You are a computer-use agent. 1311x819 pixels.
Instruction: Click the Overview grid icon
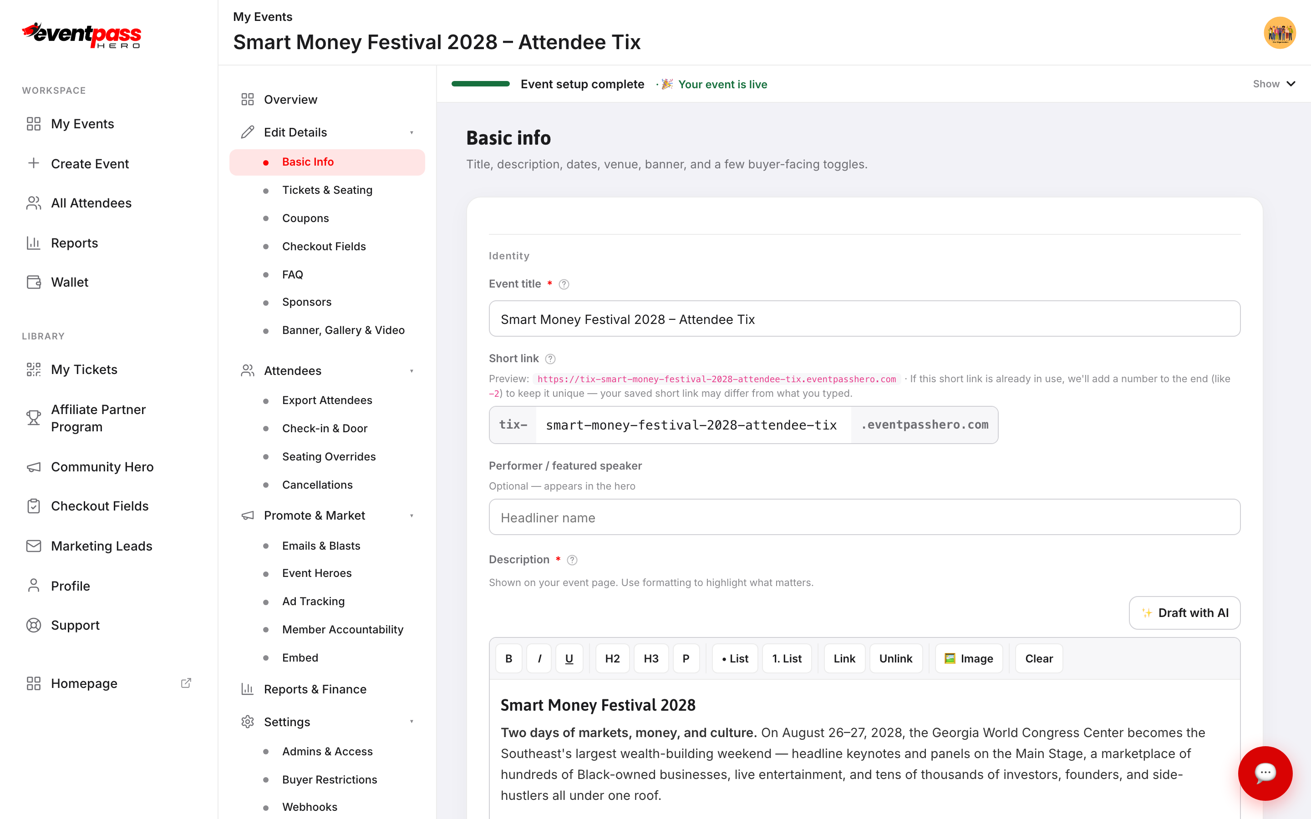[x=248, y=100]
